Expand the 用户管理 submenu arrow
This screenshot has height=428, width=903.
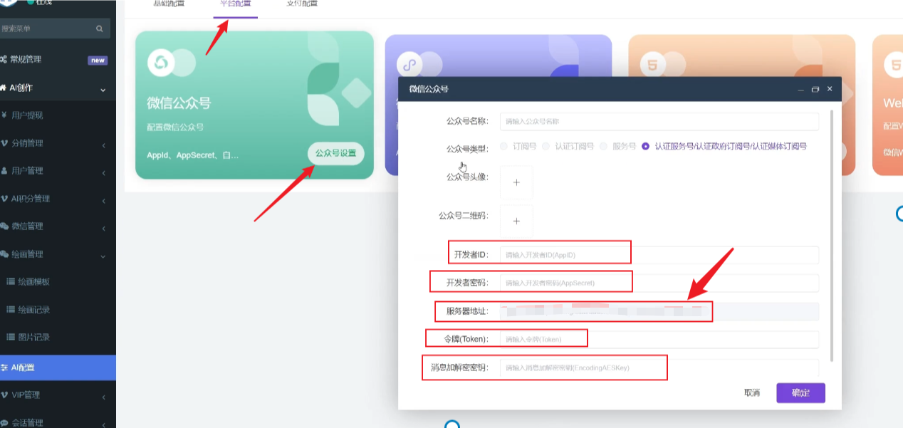click(103, 173)
